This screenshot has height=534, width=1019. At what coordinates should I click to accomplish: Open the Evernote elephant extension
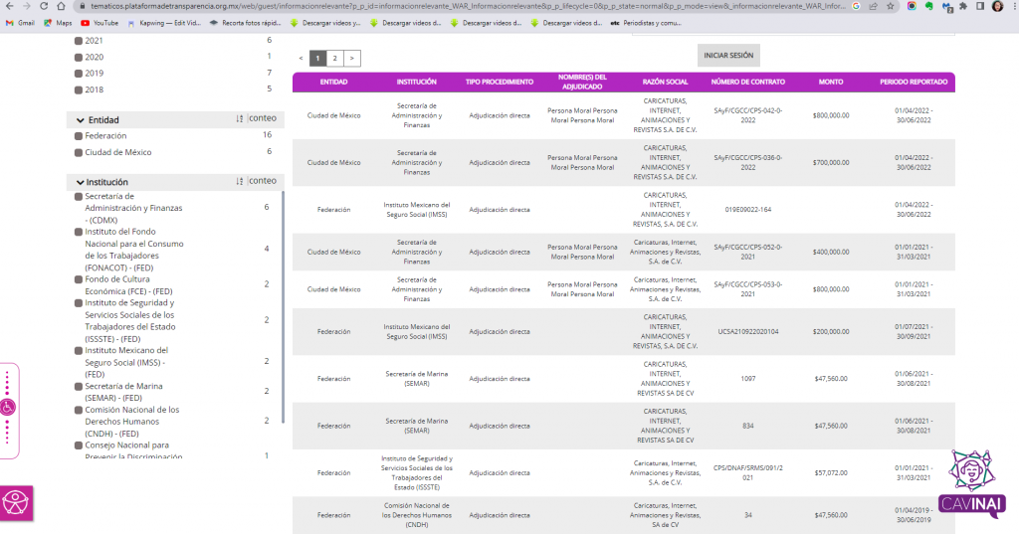929,6
